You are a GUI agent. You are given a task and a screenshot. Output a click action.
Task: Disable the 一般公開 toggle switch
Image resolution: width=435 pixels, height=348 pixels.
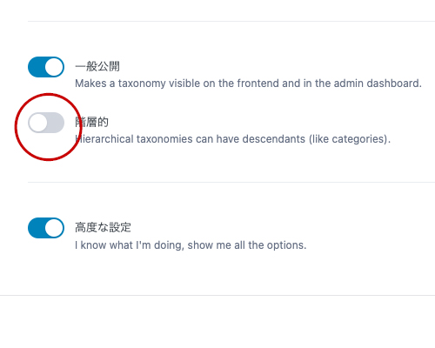[x=46, y=67]
